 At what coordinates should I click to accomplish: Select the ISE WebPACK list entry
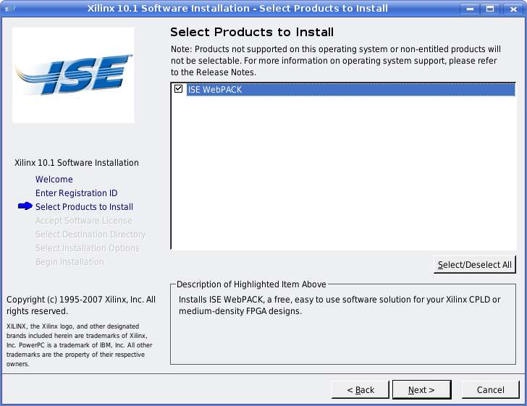(214, 90)
